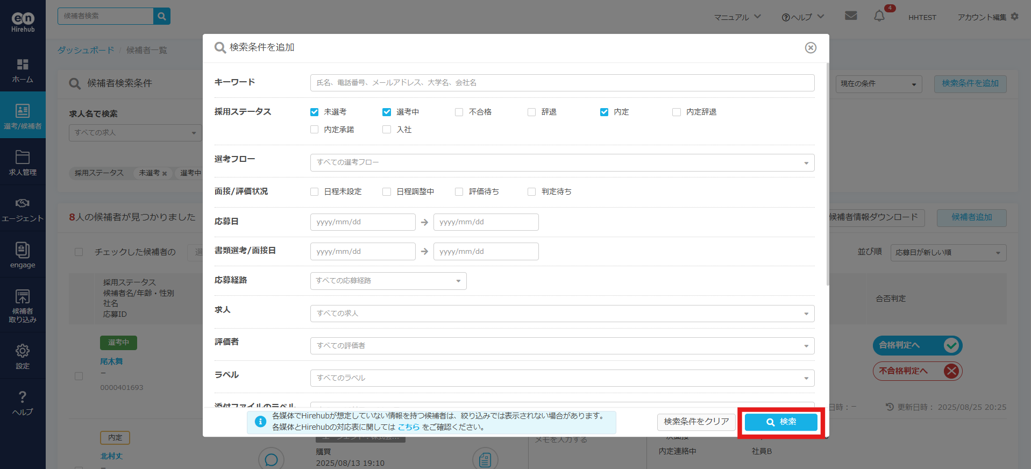Image resolution: width=1031 pixels, height=469 pixels.
Task: Uncheck the 未選考 status checkbox
Action: coord(315,112)
